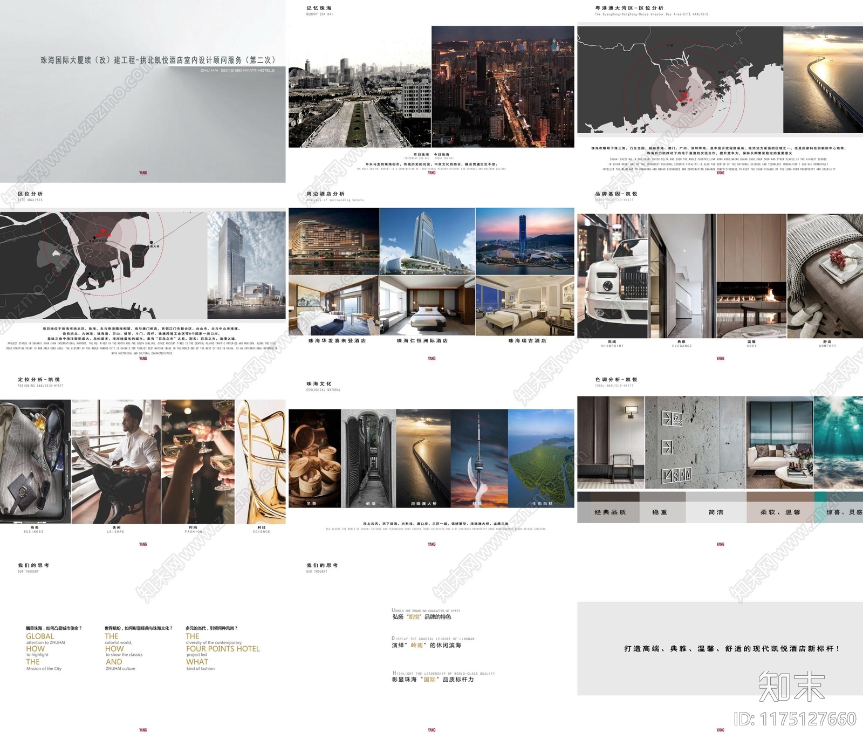863x740 pixels.
Task: Click the 舒适 COMFORT caption
Action: [827, 344]
